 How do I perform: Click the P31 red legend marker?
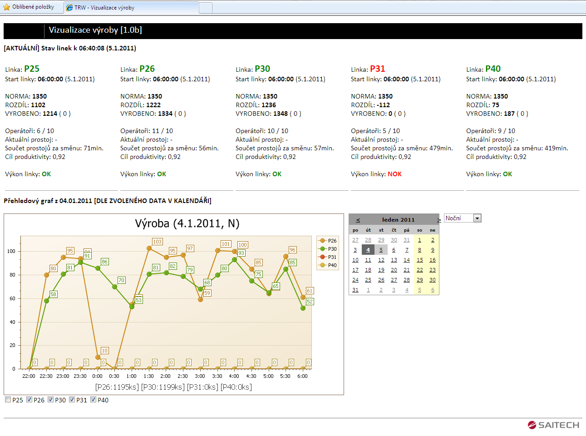click(x=323, y=257)
